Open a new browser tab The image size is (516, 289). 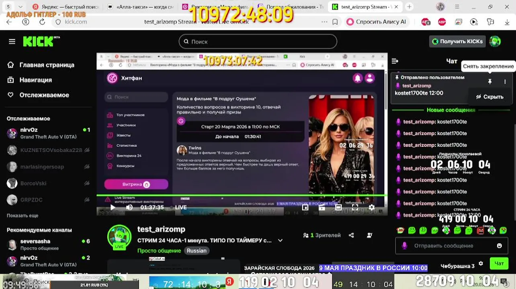(x=409, y=7)
